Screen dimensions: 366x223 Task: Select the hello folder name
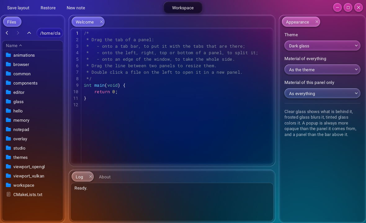pyautogui.click(x=18, y=111)
